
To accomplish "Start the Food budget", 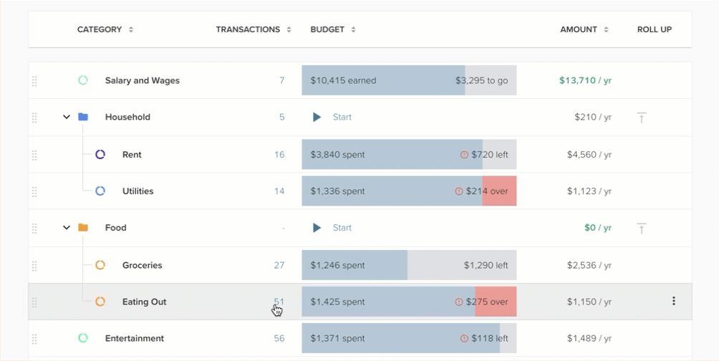I will 333,228.
